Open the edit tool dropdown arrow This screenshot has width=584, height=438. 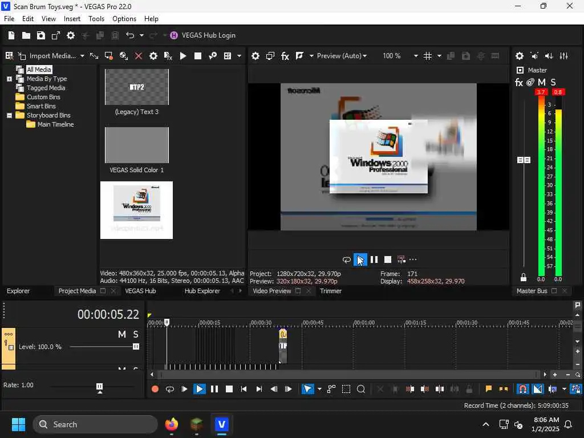click(x=319, y=389)
